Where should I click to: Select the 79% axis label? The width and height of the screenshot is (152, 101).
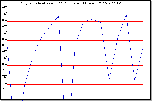[5, 70]
